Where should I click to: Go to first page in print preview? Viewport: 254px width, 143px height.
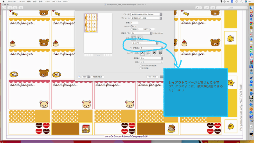click(x=86, y=55)
